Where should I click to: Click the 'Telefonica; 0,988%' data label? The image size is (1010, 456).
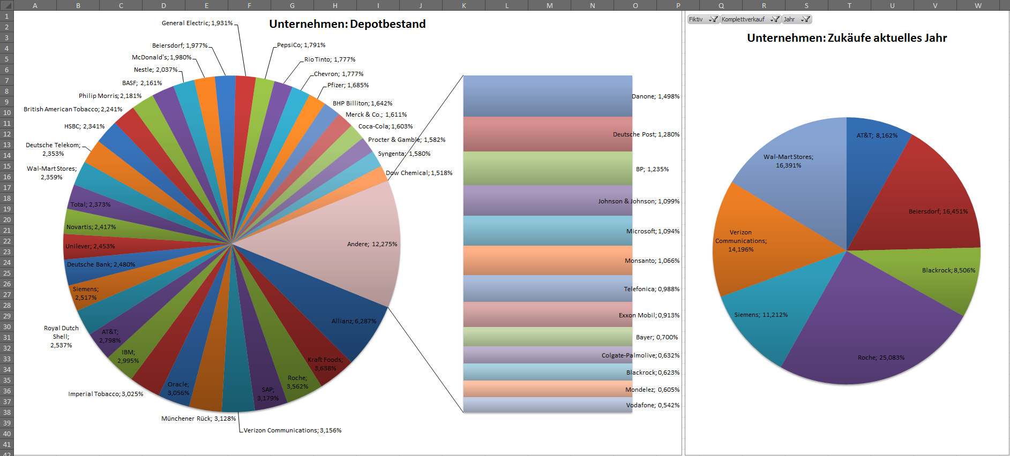point(652,289)
